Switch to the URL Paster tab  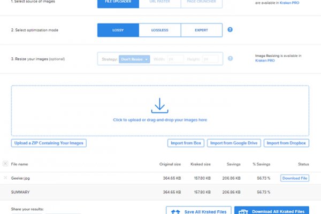(159, 2)
